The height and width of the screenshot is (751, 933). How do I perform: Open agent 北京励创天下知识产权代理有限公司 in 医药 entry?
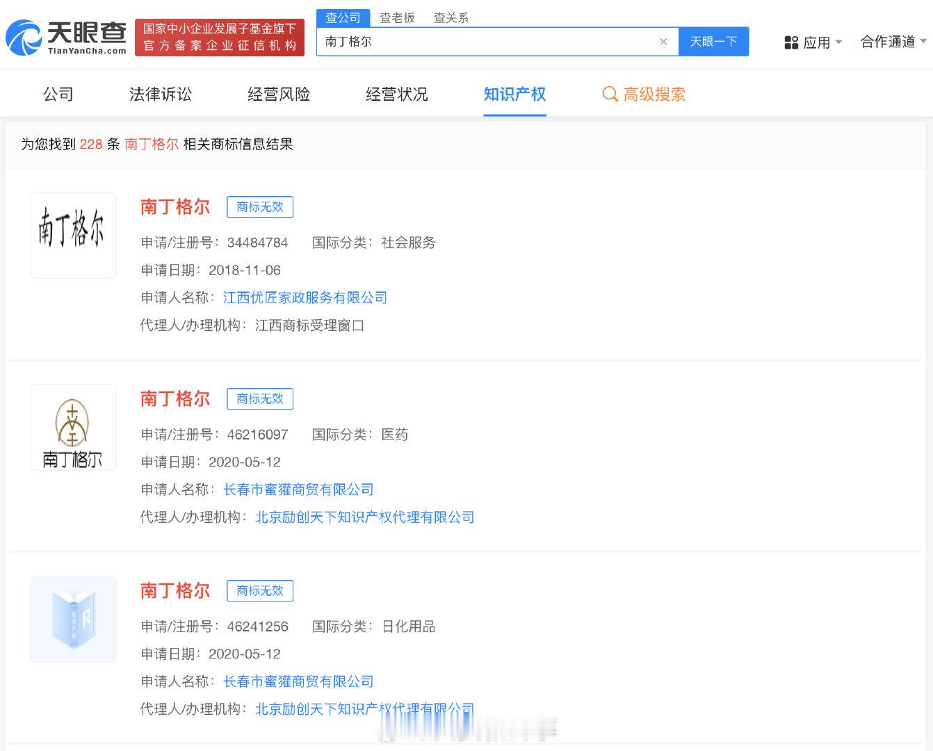click(x=365, y=517)
